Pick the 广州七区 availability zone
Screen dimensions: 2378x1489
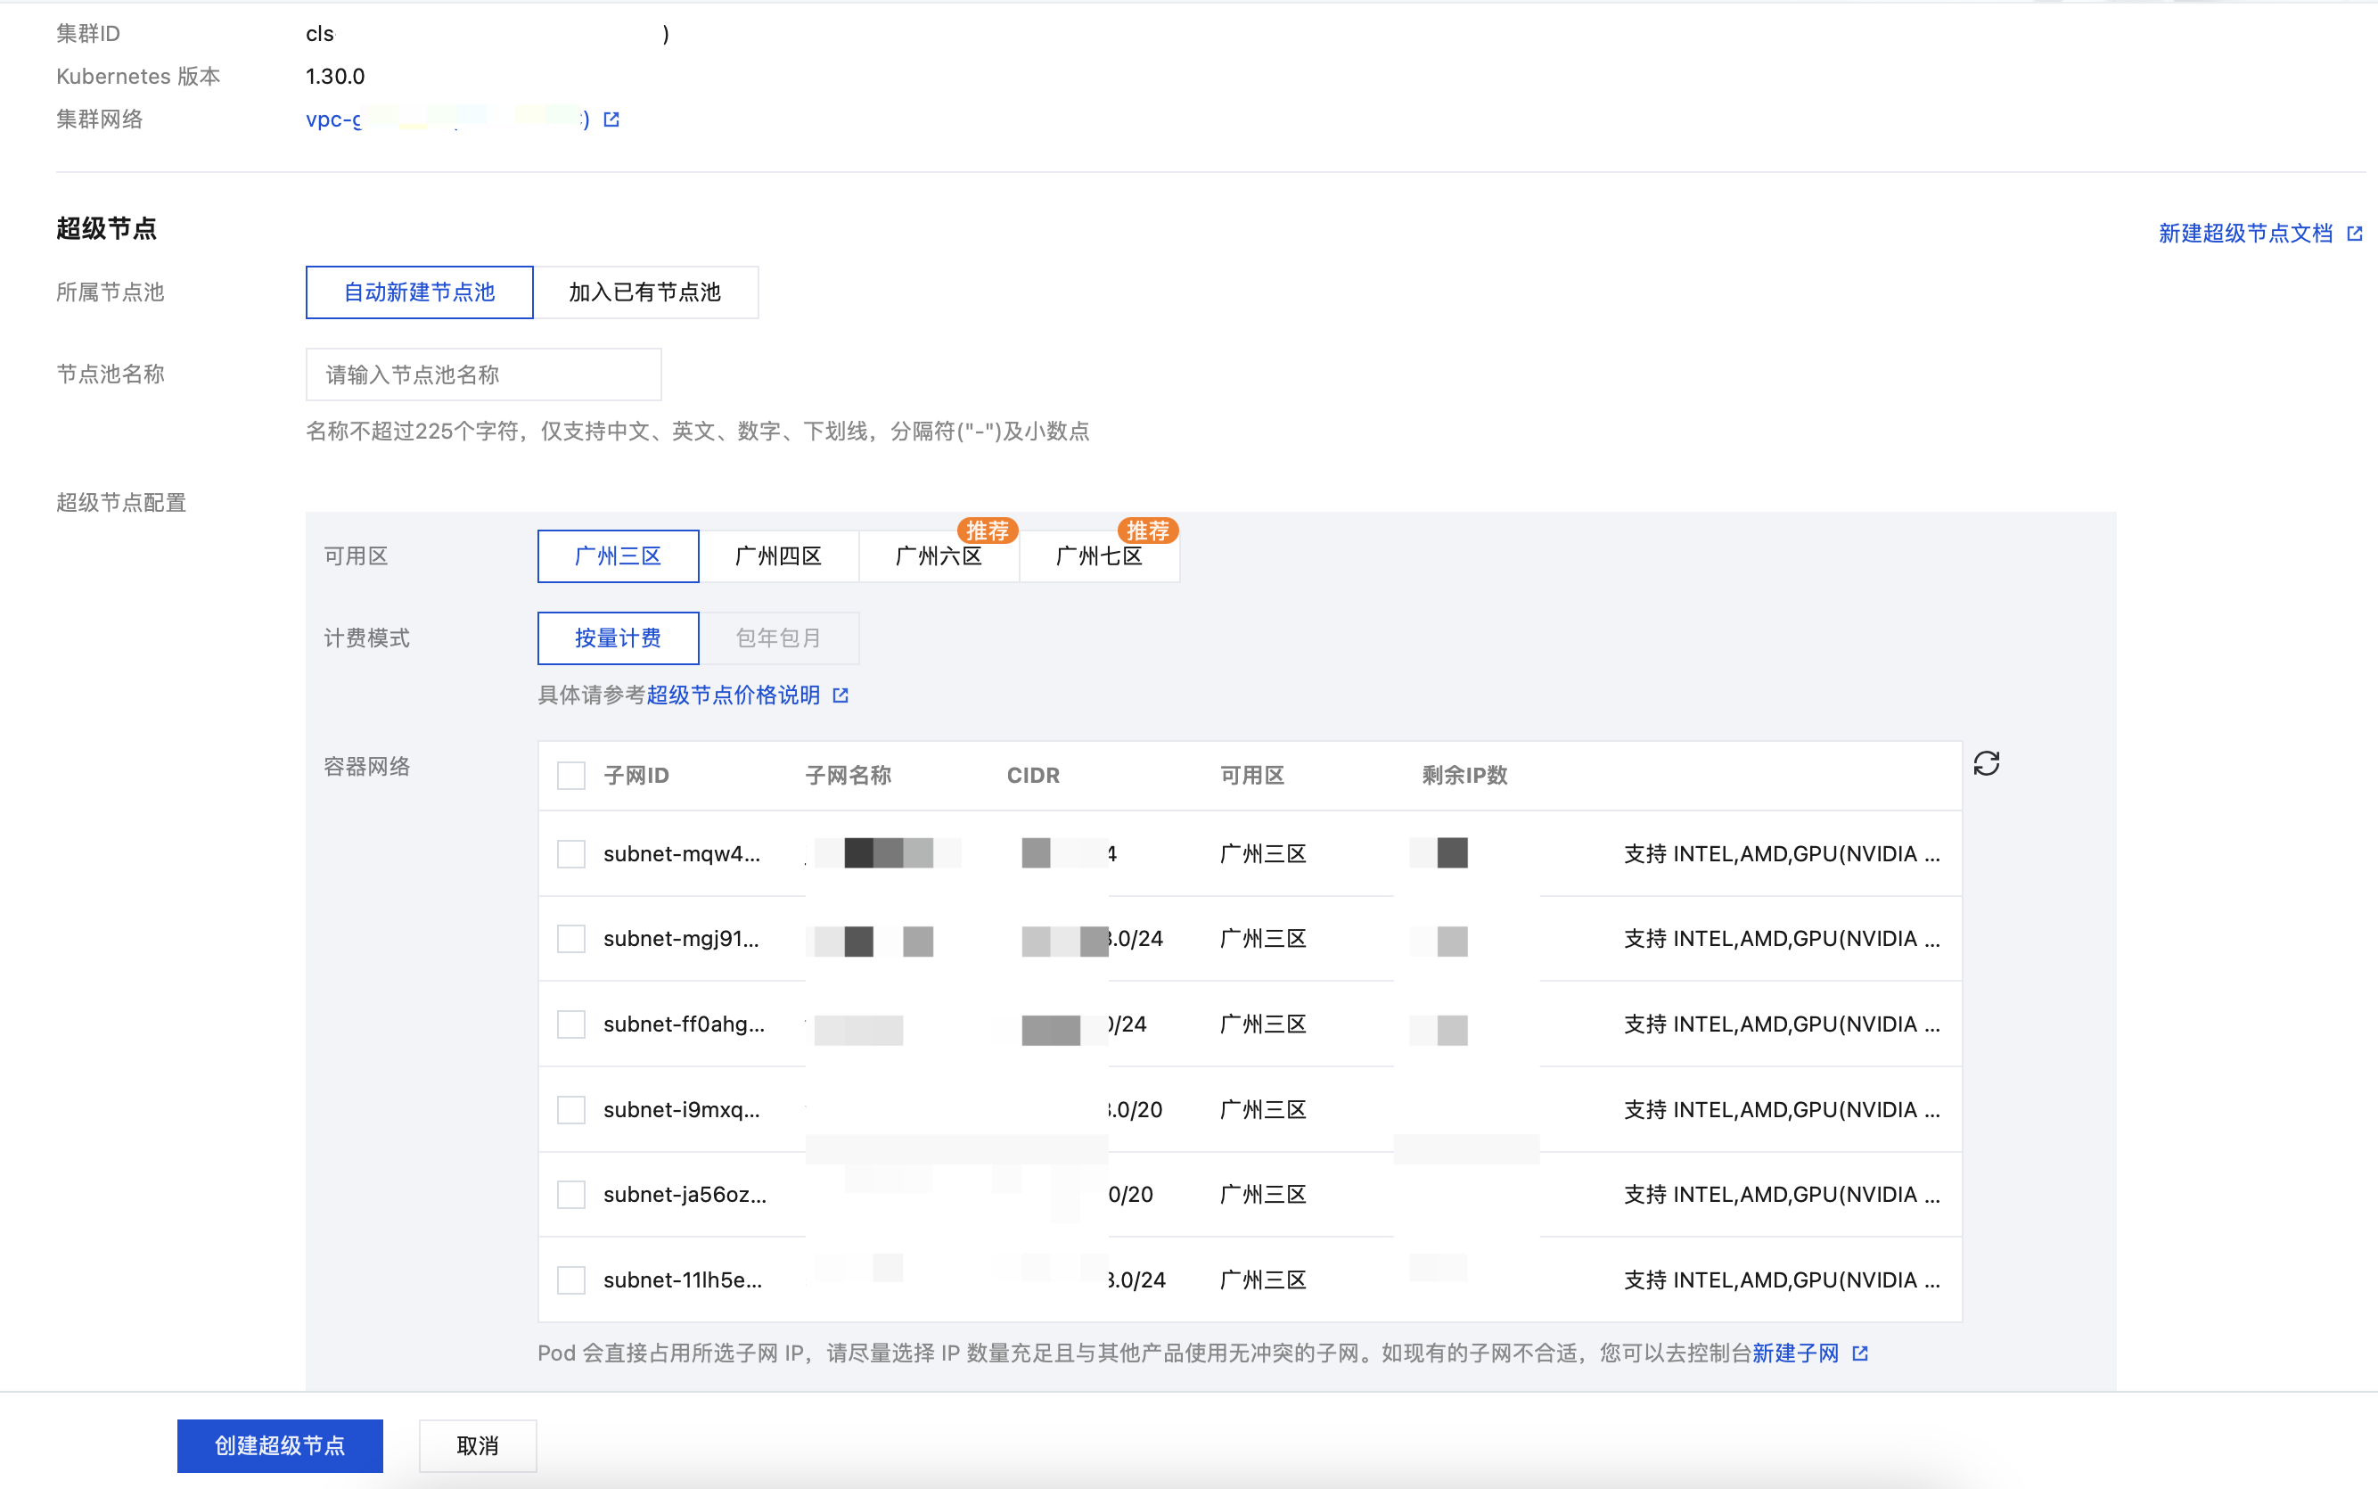[1098, 556]
